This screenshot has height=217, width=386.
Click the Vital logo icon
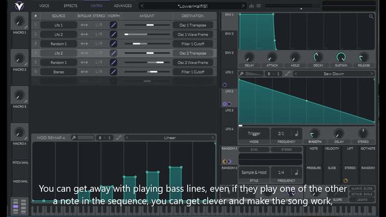tap(19, 5)
